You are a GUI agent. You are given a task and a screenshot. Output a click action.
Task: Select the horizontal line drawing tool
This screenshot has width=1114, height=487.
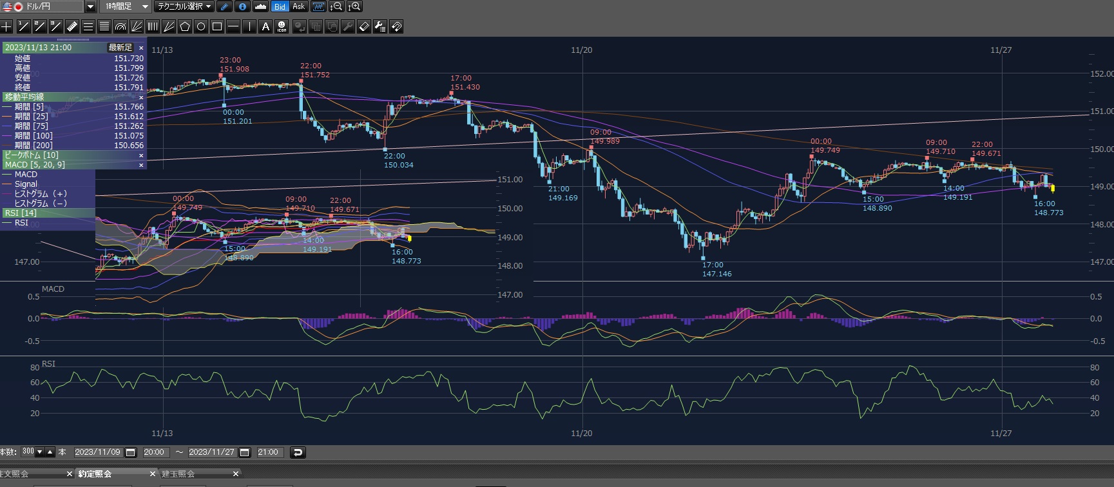click(x=233, y=26)
